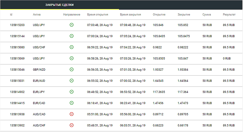Select trade id 135814415
Viewport: 243px width, 132px height.
17,103
